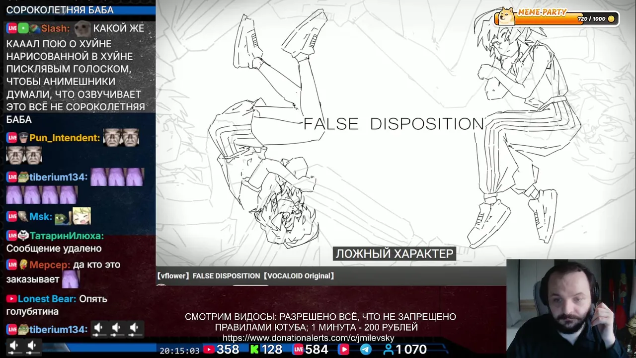Screen dimensions: 636x358
Task: Click the frog badge beside upper tiberium134
Action: click(x=23, y=177)
